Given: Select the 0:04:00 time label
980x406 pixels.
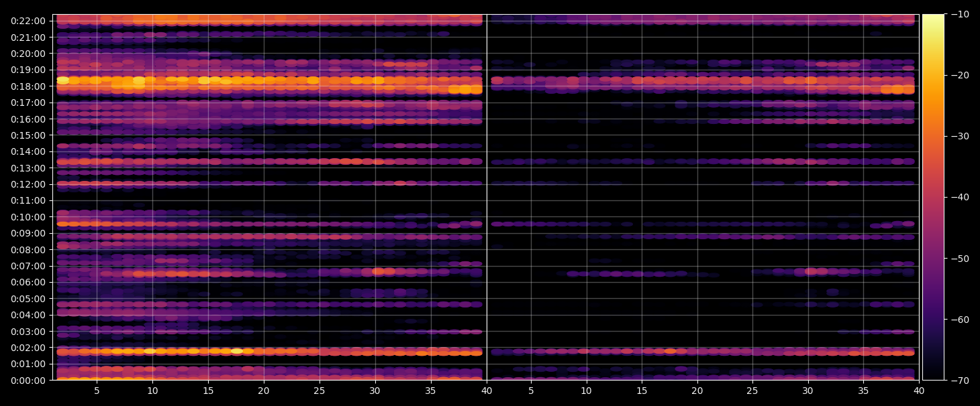Looking at the screenshot, I should pos(28,315).
